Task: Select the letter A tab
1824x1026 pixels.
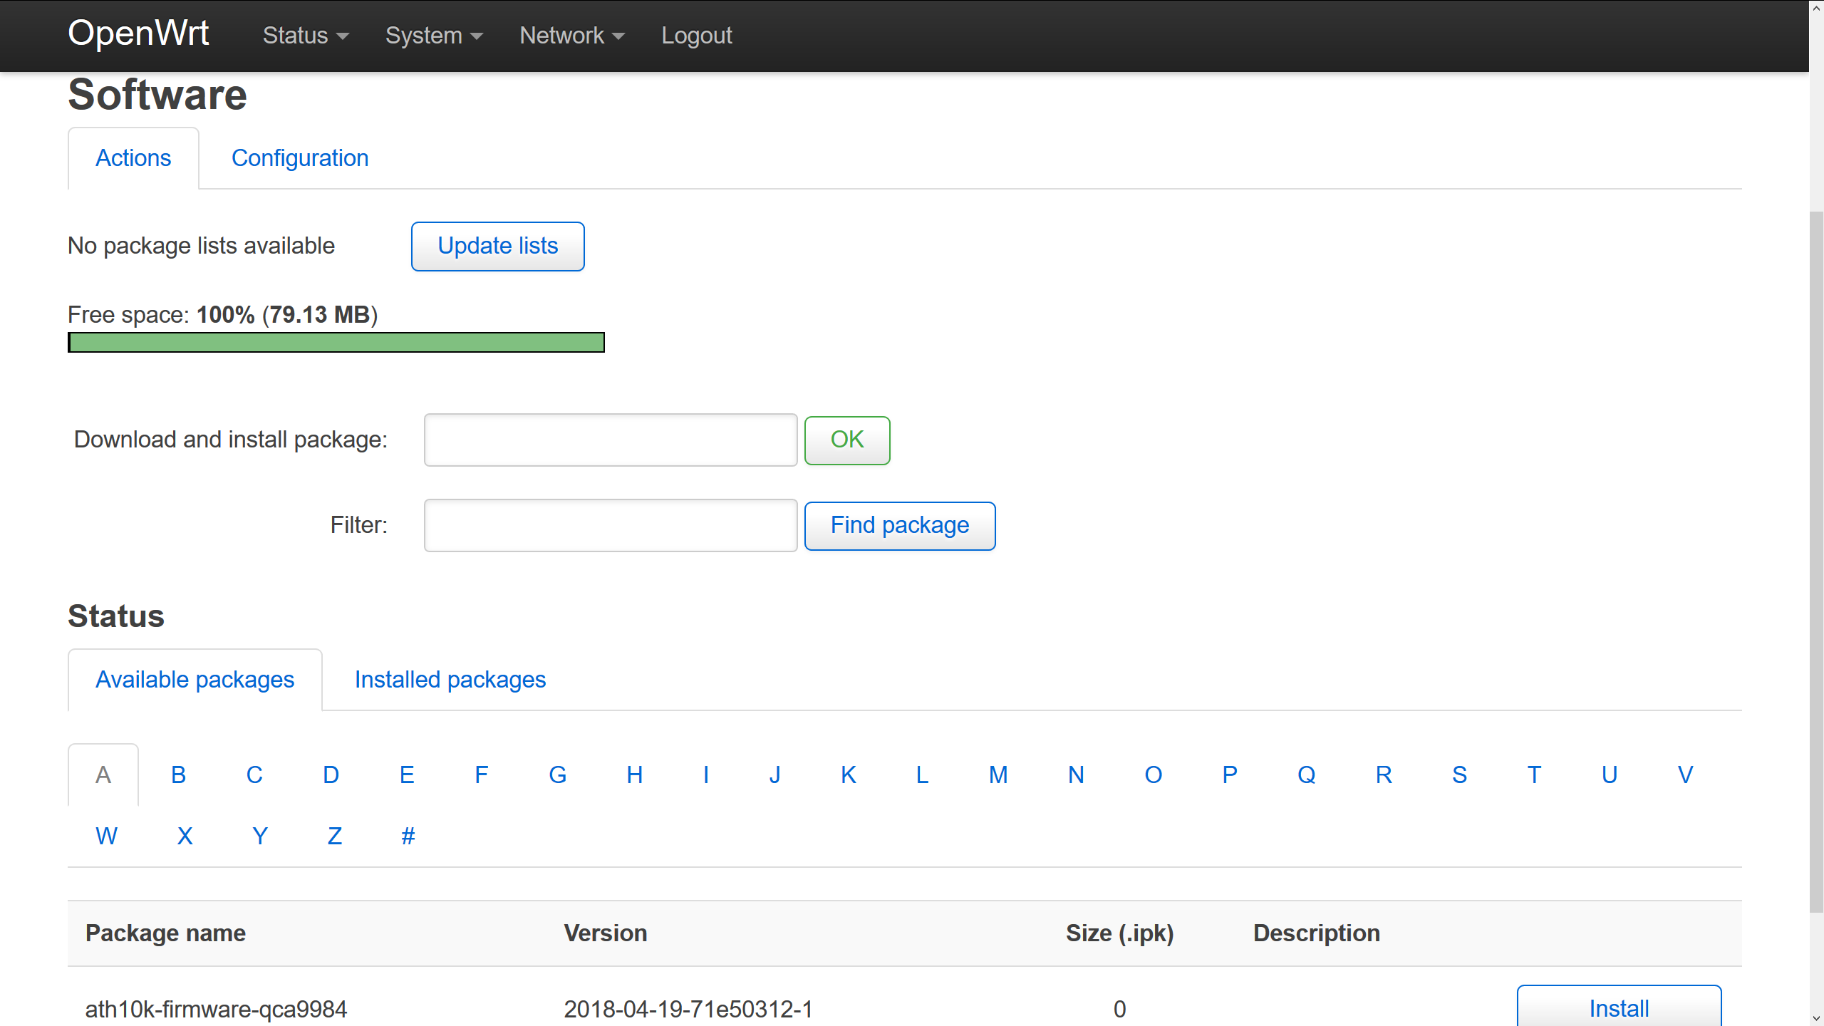Action: [103, 775]
